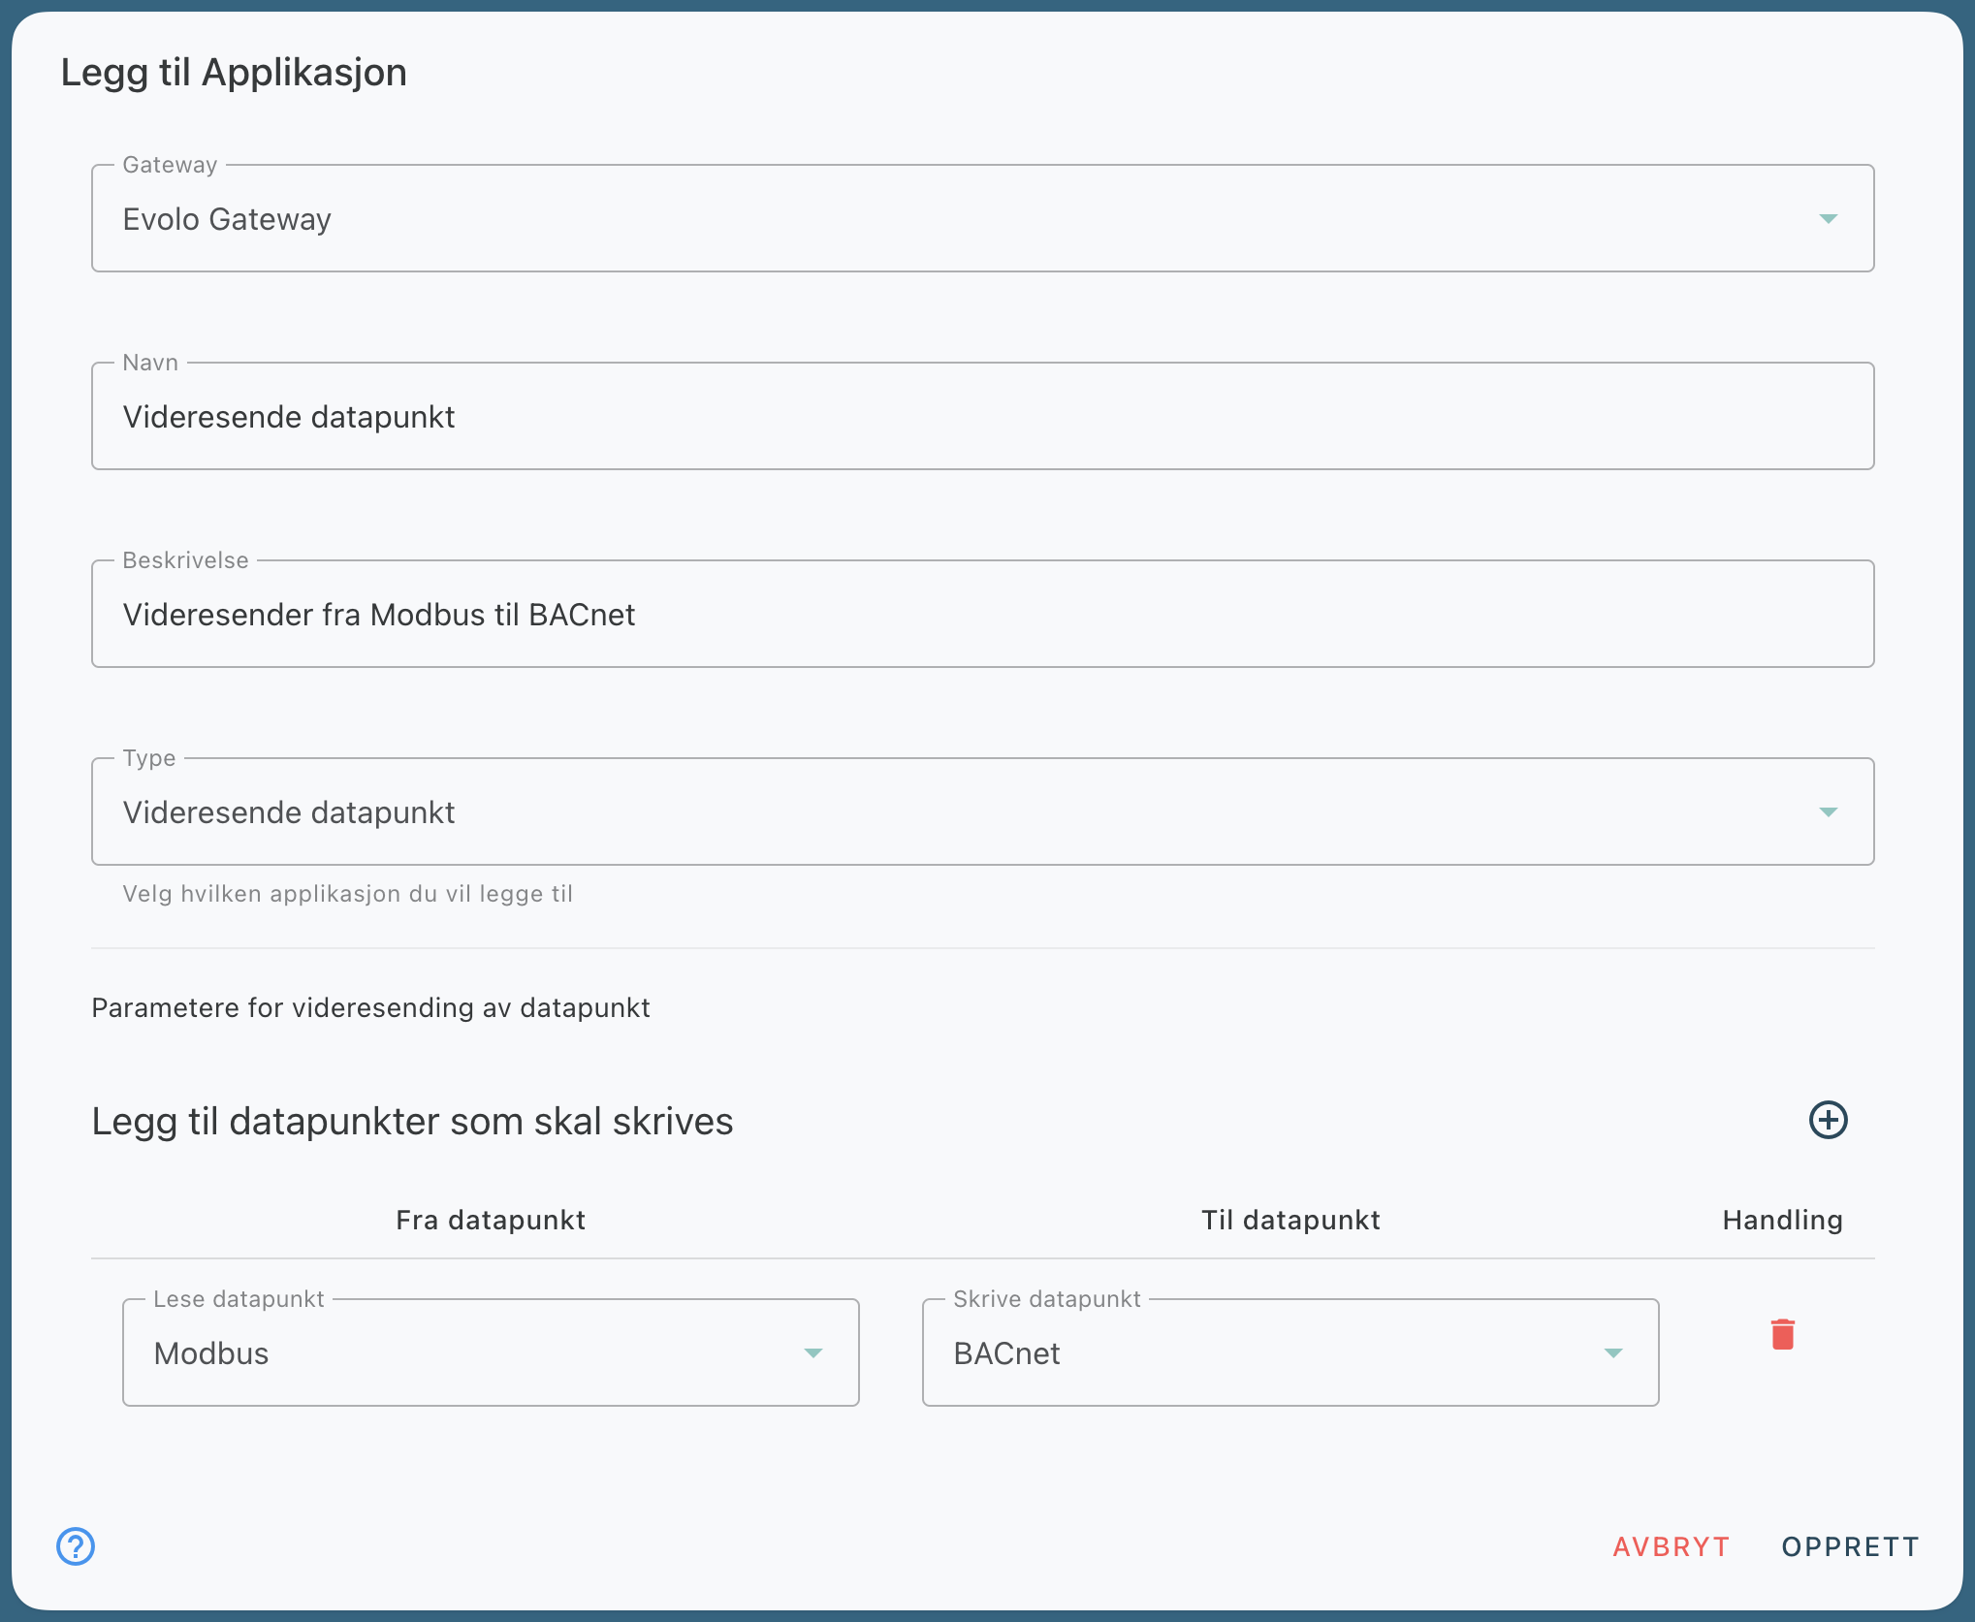This screenshot has width=1975, height=1622.
Task: Click the plus icon to add datapunkt row
Action: pos(1828,1121)
